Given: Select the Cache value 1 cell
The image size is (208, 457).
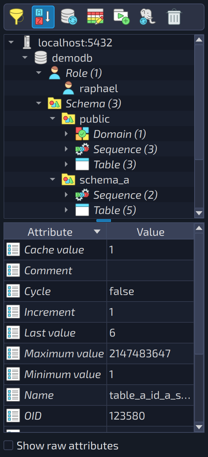Looking at the screenshot, I should pos(150,250).
